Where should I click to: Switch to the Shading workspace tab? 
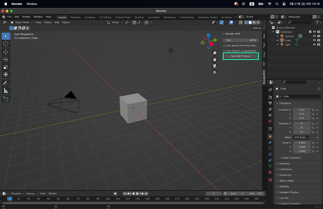pos(139,17)
